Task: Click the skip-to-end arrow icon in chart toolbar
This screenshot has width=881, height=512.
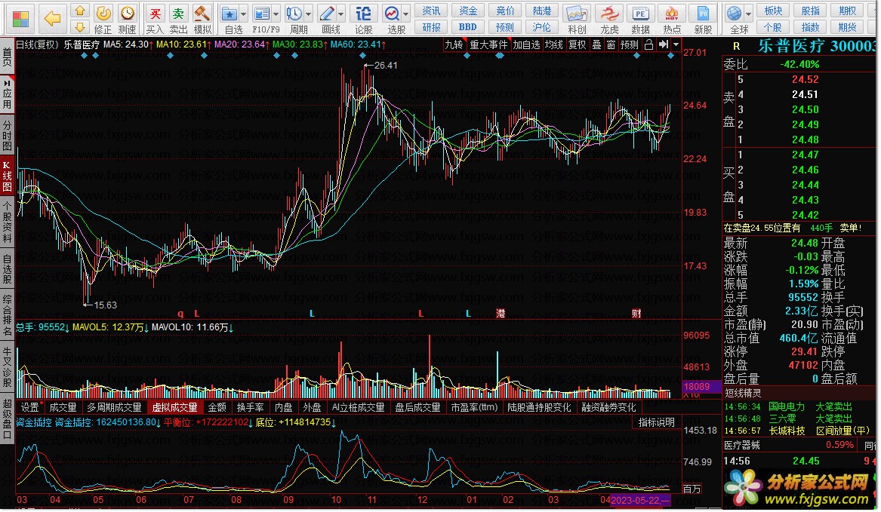Action: pyautogui.click(x=664, y=45)
